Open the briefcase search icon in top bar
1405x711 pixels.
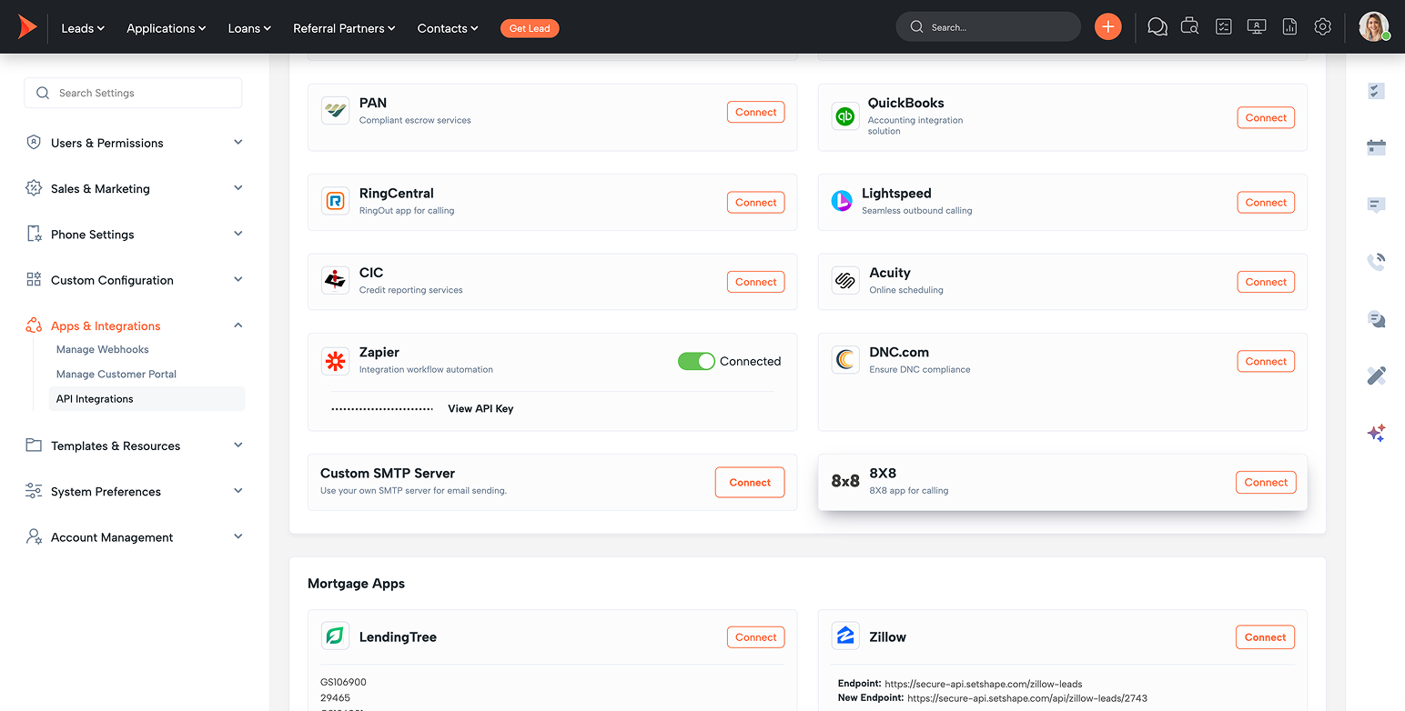click(1189, 27)
